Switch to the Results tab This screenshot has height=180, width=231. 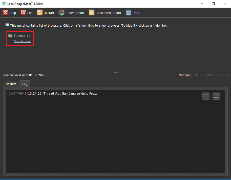(11, 84)
